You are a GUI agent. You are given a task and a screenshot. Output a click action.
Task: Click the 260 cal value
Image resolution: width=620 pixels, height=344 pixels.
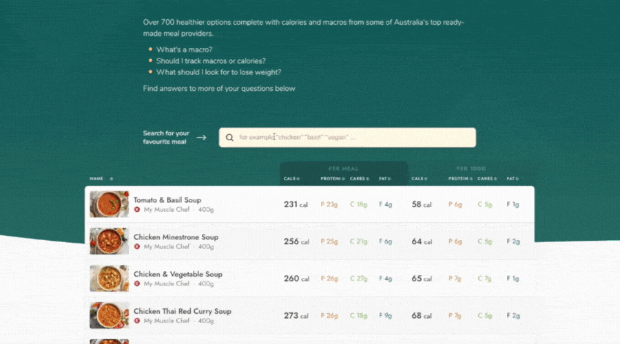pos(296,279)
